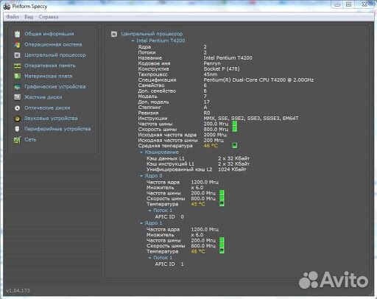This screenshot has height=299, width=377.
Task: Collapse the Кэширование section
Action: coord(141,152)
